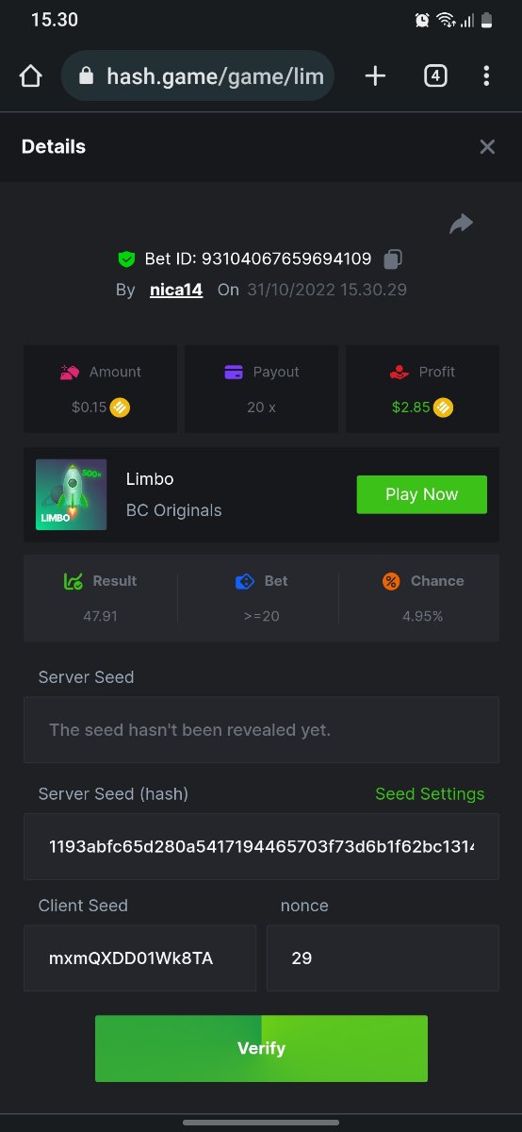Click the Verify button

click(x=261, y=1048)
